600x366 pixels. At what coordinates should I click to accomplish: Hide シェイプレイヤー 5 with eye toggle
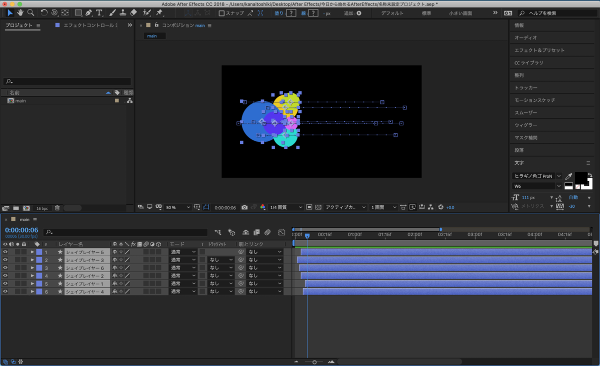[5, 252]
